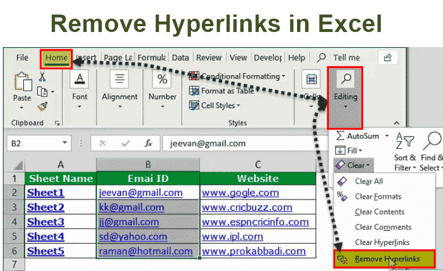The width and height of the screenshot is (443, 271).
Task: Open the Help tab
Action: coord(296,58)
